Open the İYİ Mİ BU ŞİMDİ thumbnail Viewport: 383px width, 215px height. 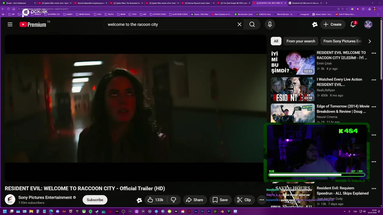[x=293, y=62]
